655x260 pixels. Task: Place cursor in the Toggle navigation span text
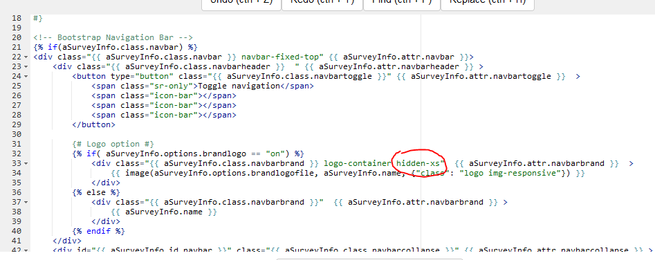pos(239,86)
